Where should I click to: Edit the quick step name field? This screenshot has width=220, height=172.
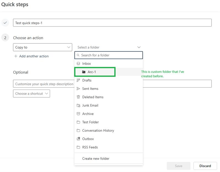(112, 23)
